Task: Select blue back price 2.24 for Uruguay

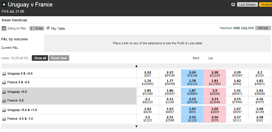Action: click(192, 74)
